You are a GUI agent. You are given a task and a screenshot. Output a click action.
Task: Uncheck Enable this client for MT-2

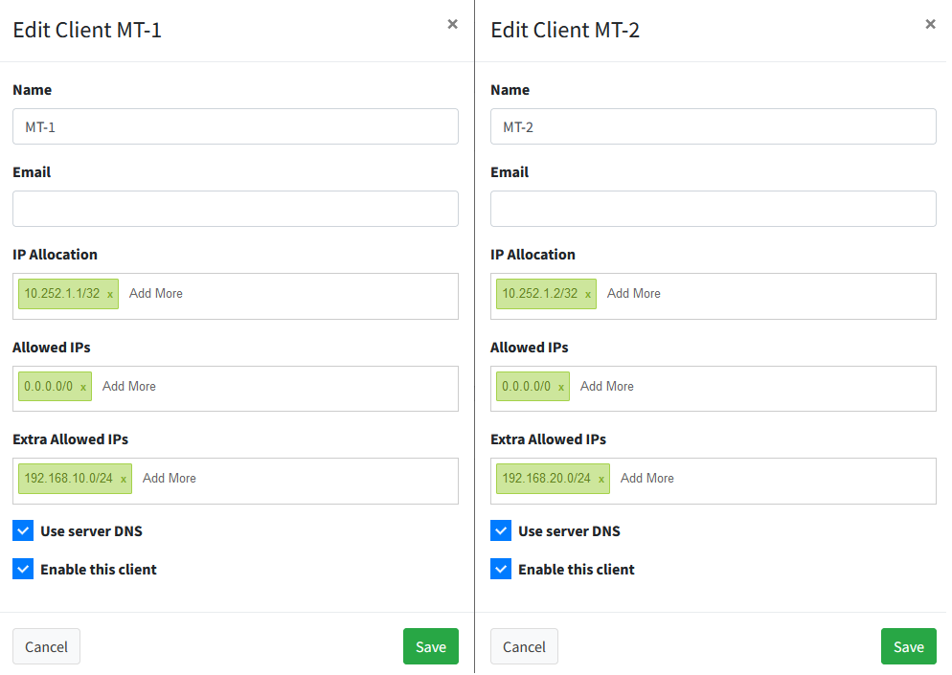click(x=500, y=568)
